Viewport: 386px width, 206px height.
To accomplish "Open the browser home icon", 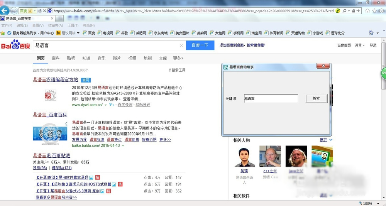I will (367, 11).
